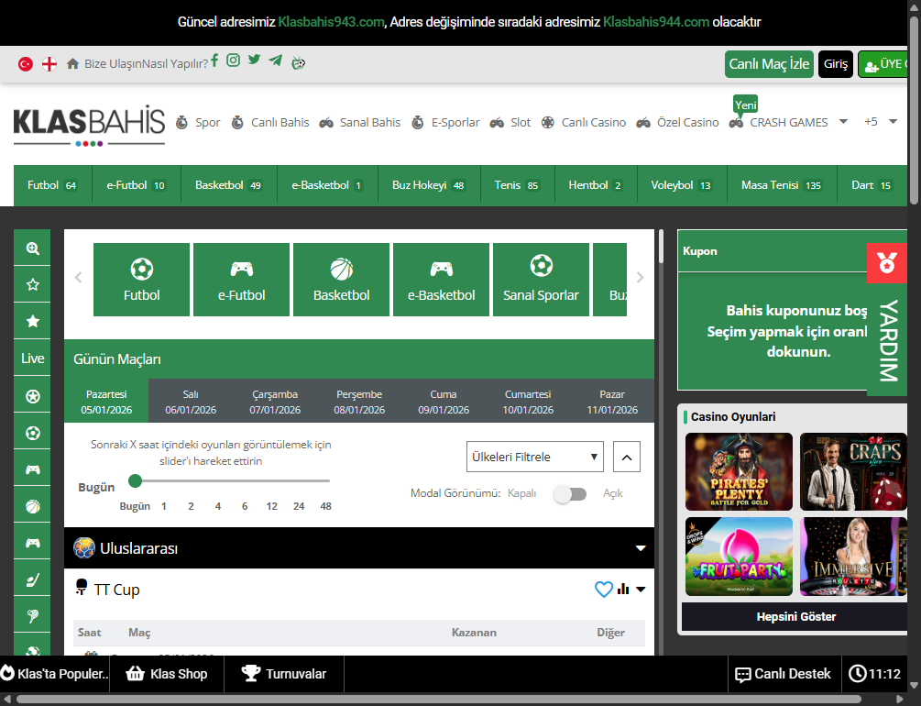Click the Canlı Maç İzle button
This screenshot has height=706, width=921.
pyautogui.click(x=769, y=63)
